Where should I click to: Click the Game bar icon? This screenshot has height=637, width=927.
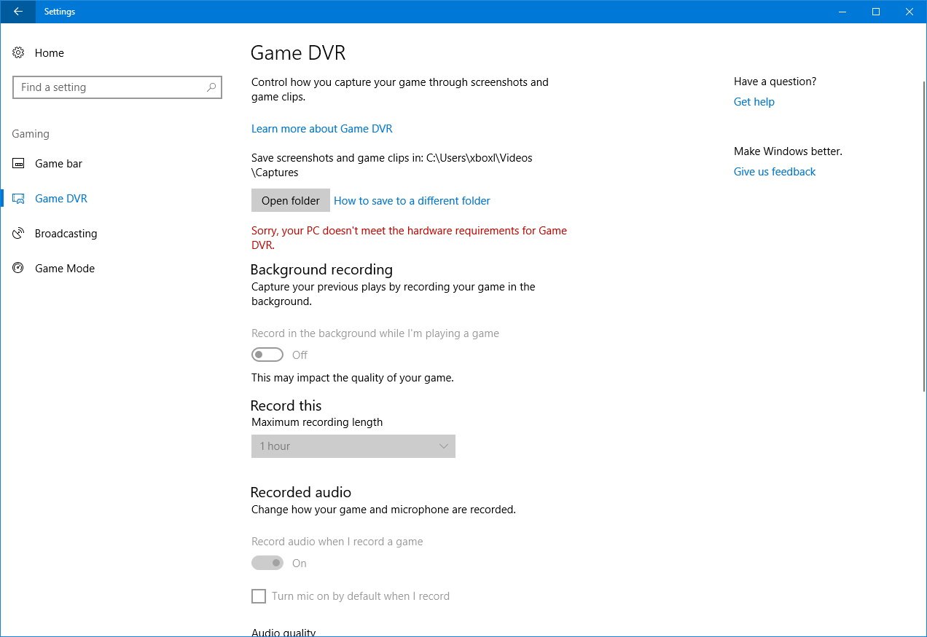[19, 164]
